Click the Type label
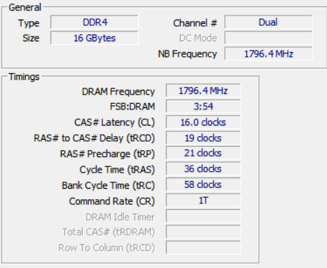 29,23
